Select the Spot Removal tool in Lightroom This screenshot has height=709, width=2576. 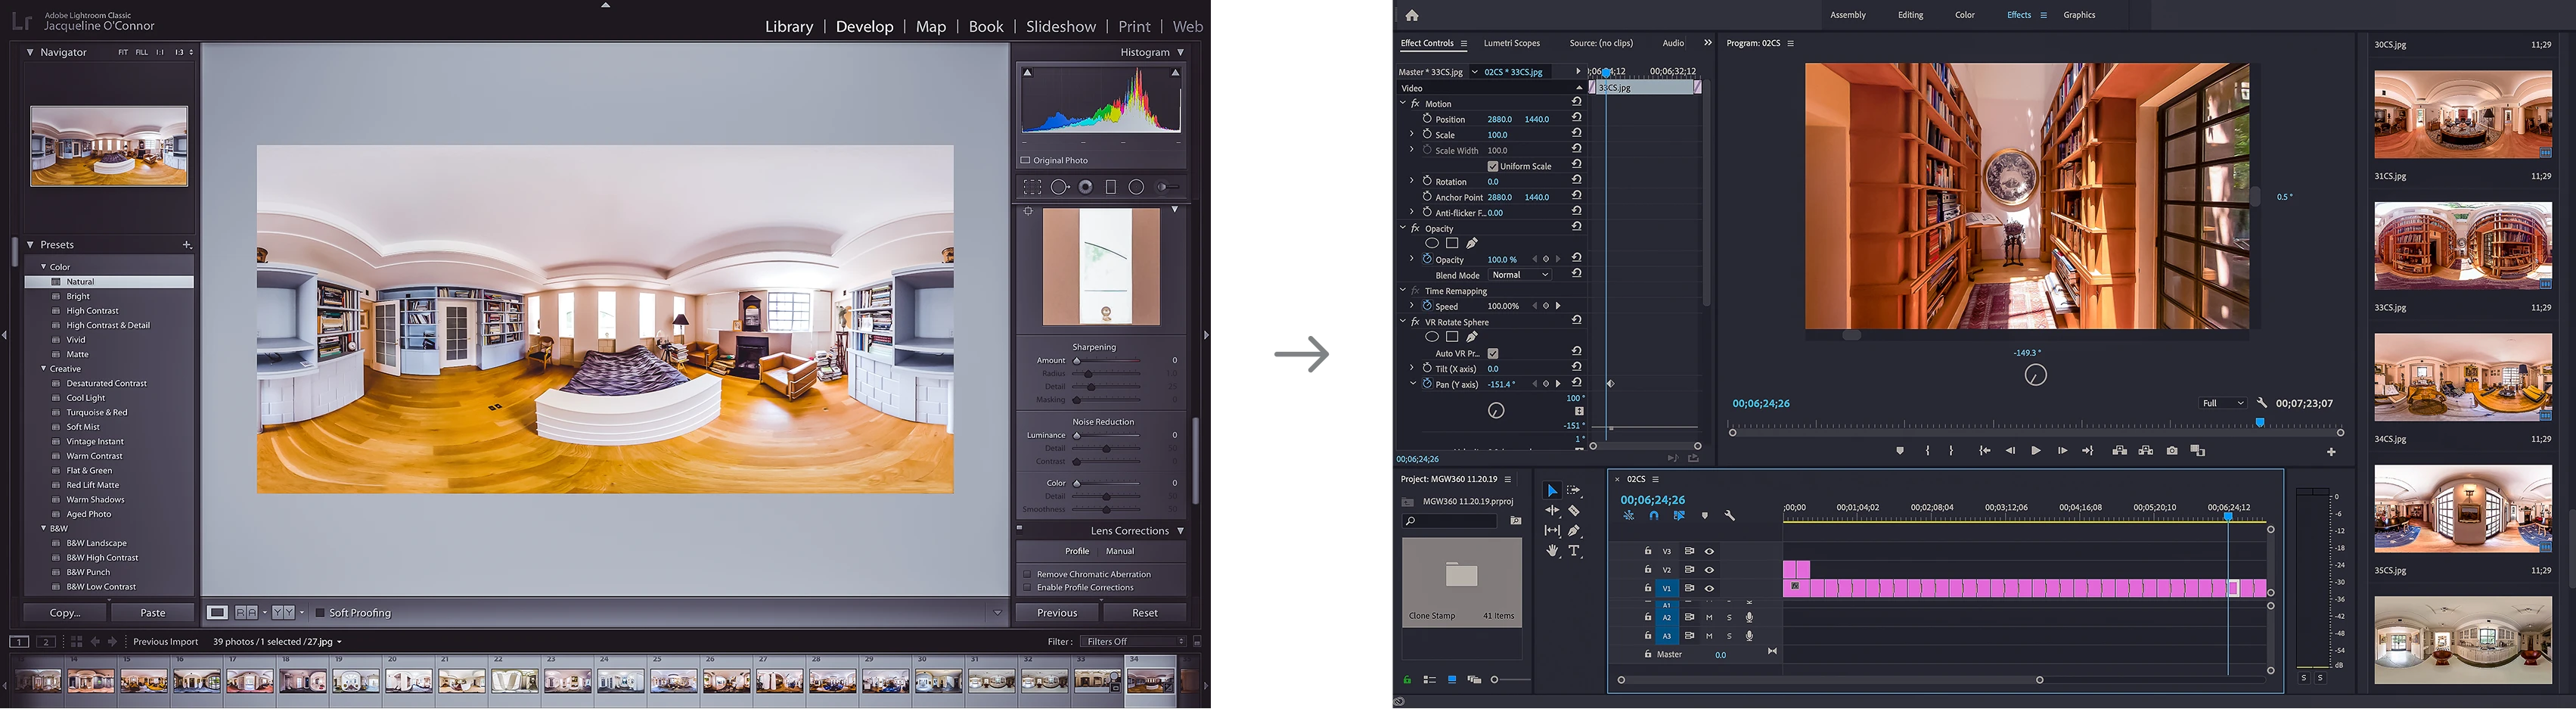(x=1060, y=187)
